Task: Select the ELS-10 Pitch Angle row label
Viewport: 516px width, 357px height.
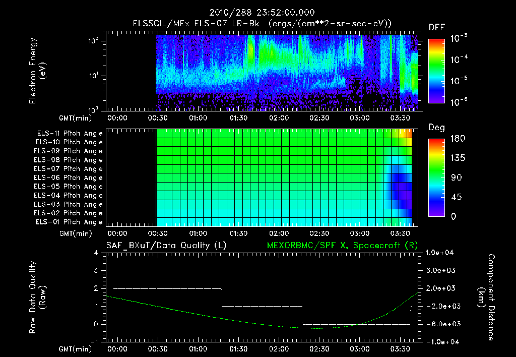Action: [x=69, y=142]
